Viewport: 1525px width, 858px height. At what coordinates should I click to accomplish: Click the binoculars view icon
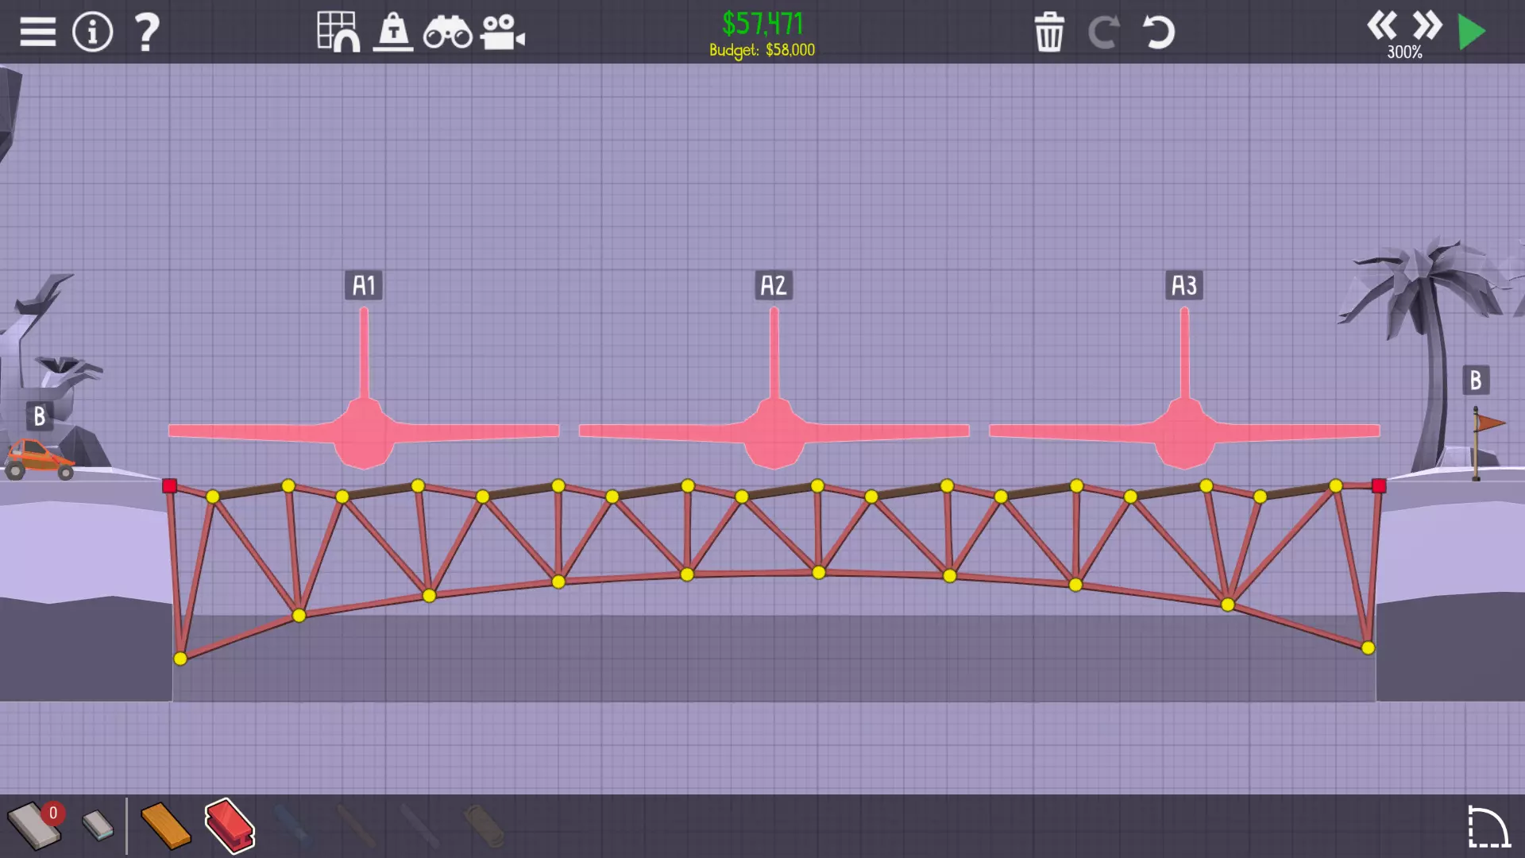(447, 33)
